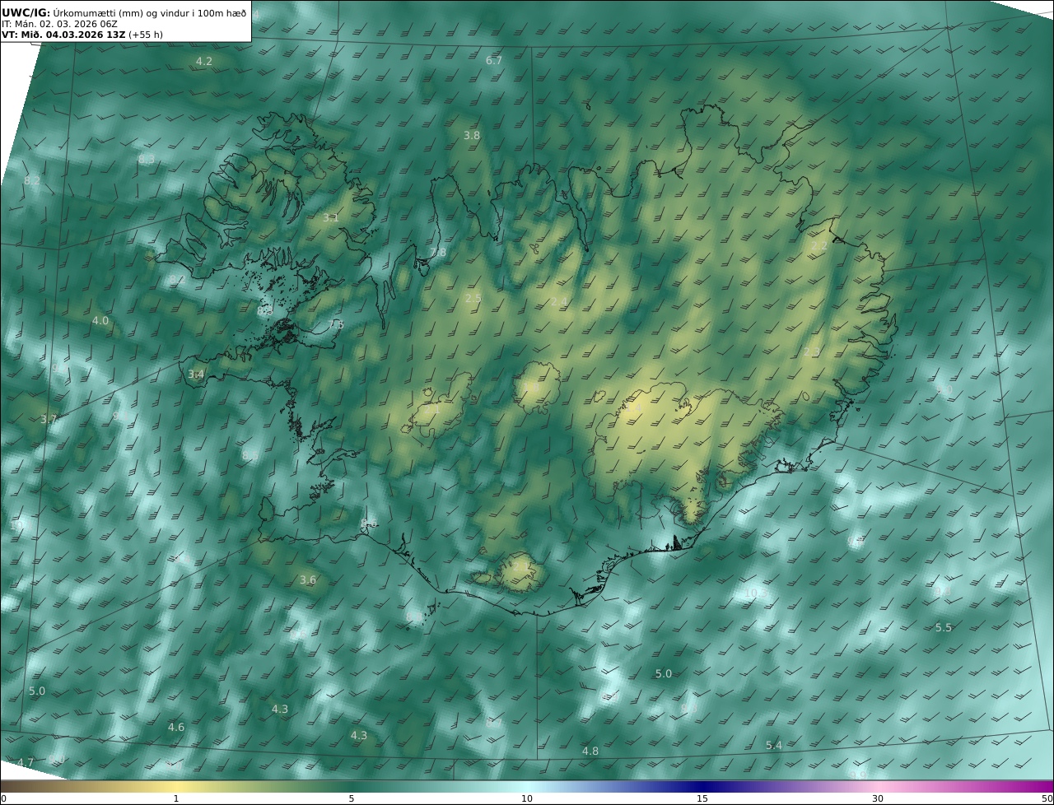
Task: Click the 4.8 precipitation value label
Action: click(590, 751)
